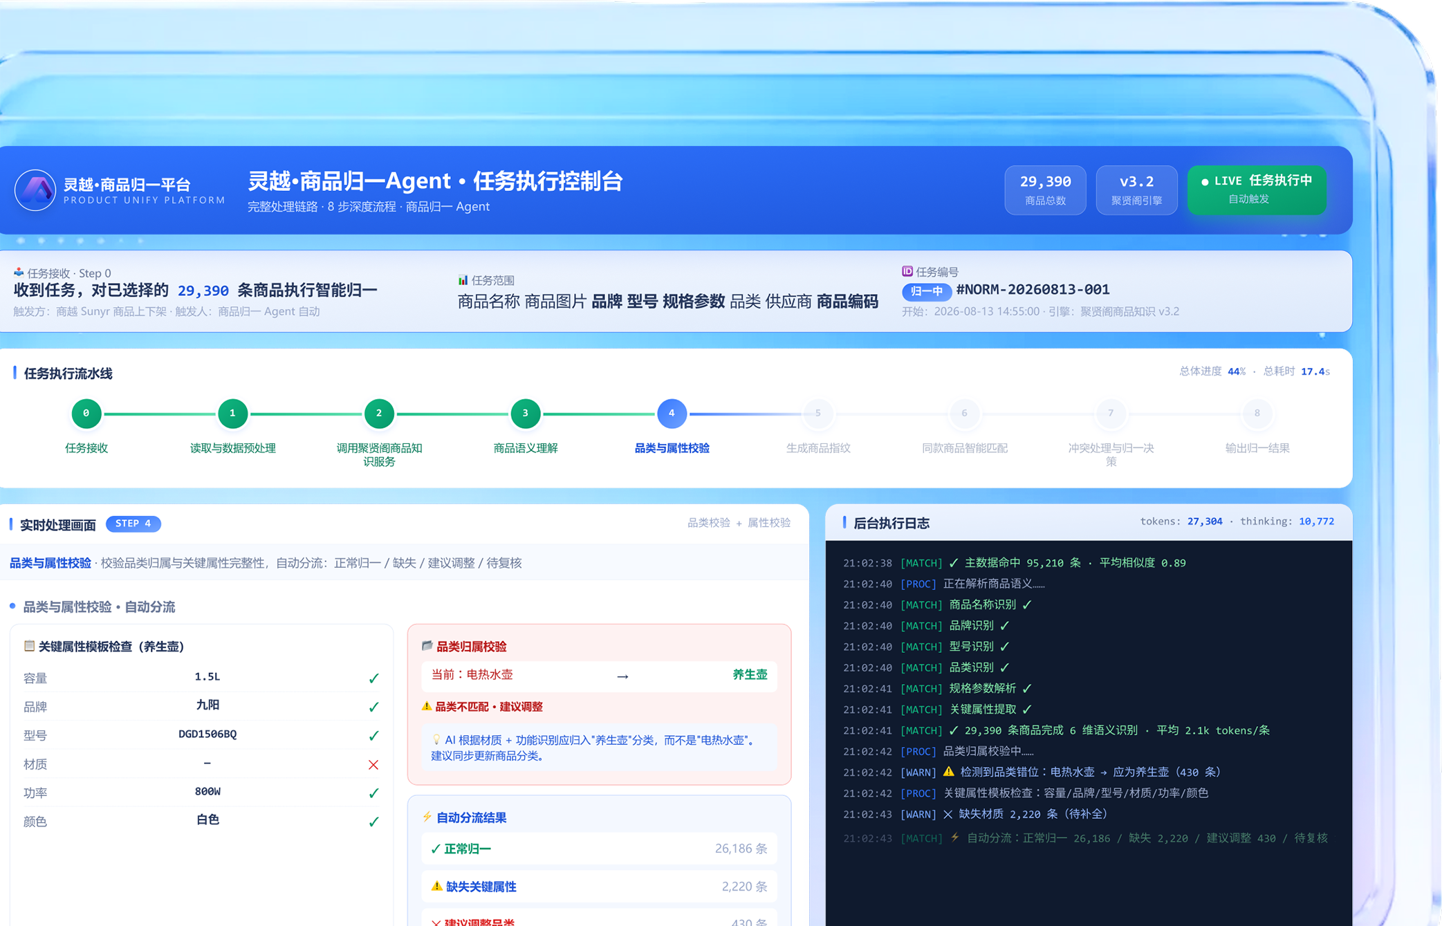Image resolution: width=1442 pixels, height=926 pixels.
Task: Select pipeline step 1 读取与数据预处理
Action: (x=232, y=414)
